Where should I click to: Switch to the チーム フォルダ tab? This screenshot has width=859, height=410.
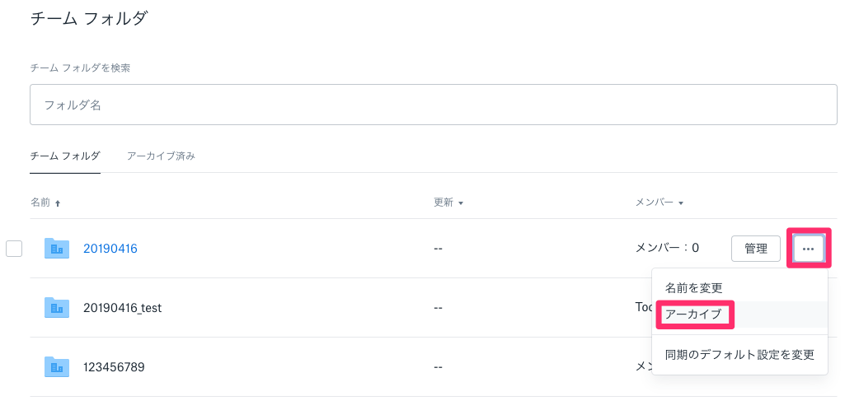pos(65,156)
